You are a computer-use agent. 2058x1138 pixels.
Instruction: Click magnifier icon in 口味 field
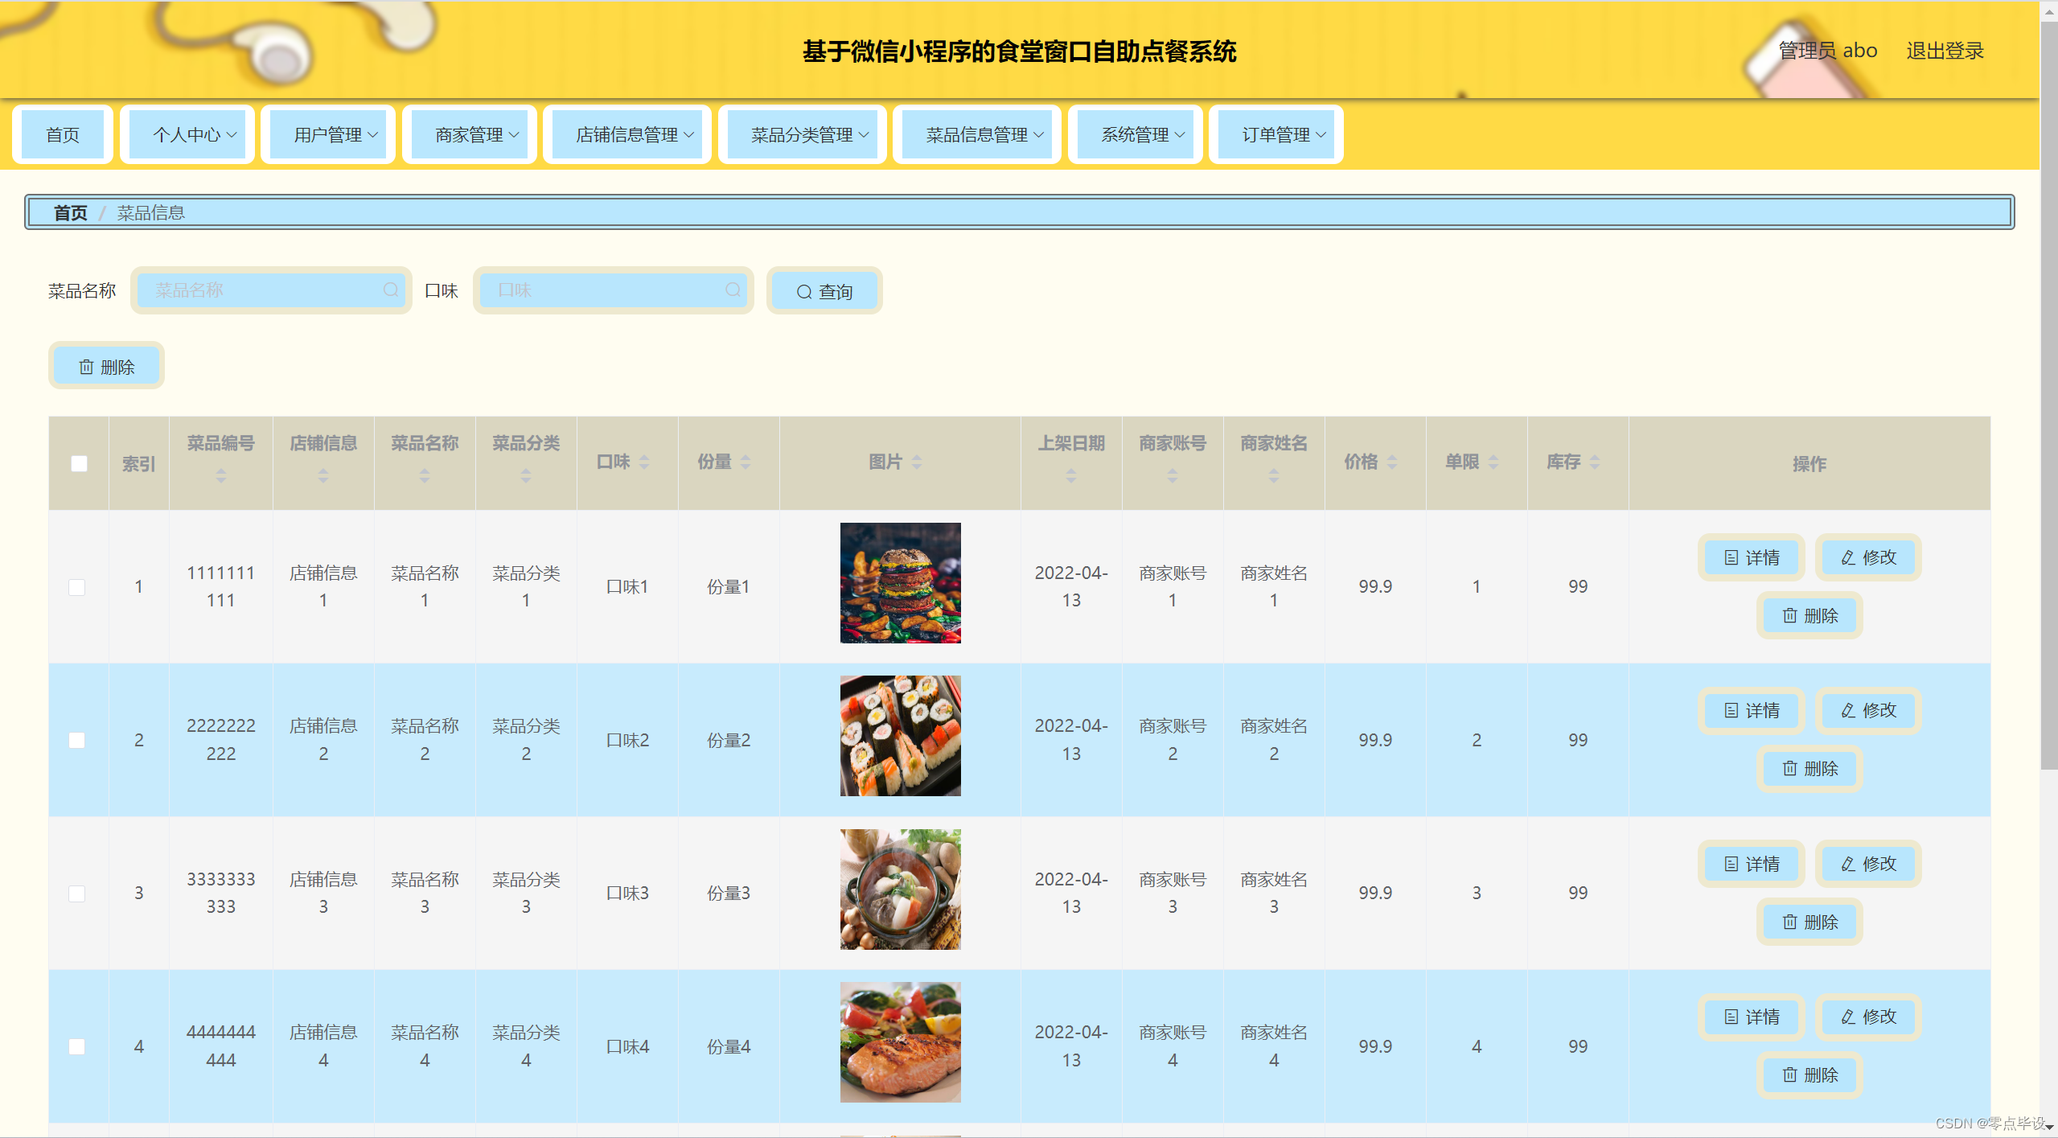click(x=733, y=290)
